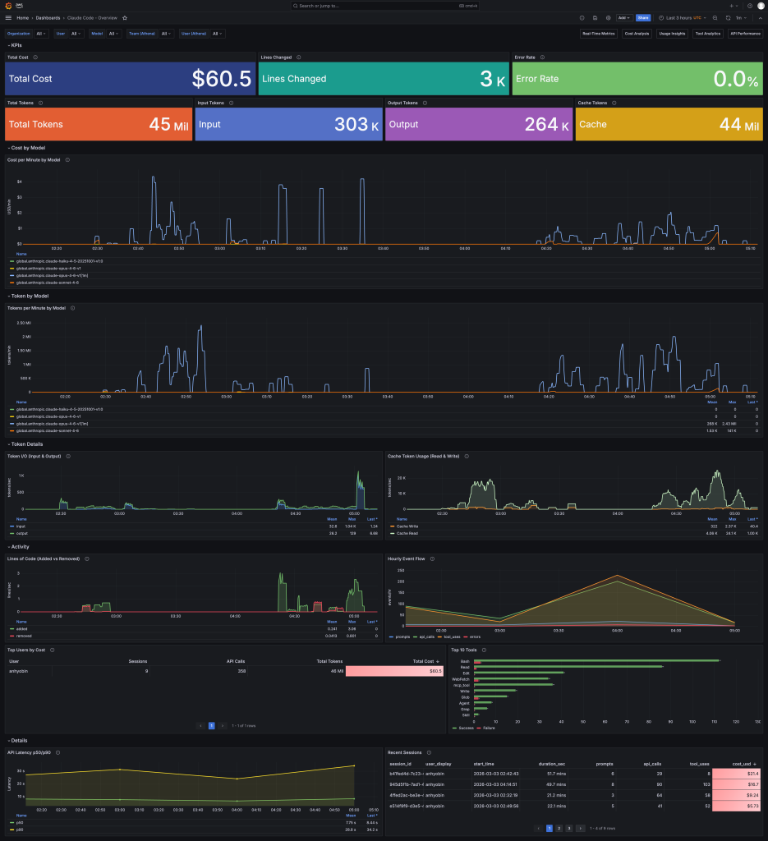The height and width of the screenshot is (841, 768).
Task: Open the help question mark icon
Action: 749,6
